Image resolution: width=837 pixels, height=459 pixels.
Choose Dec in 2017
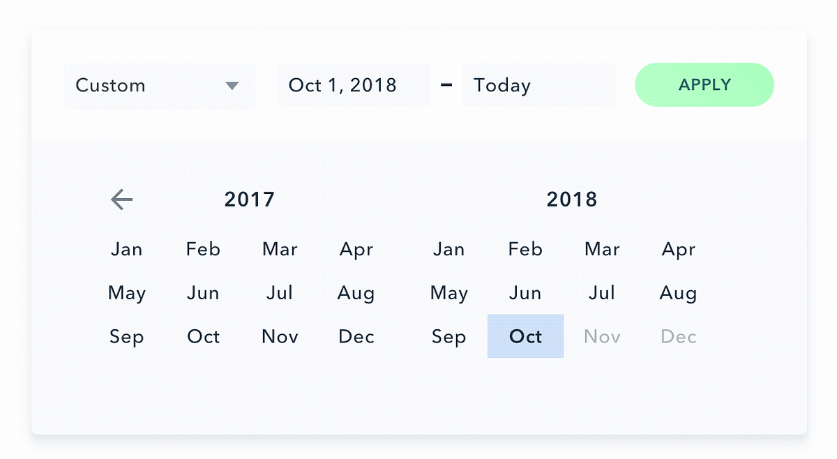(356, 336)
